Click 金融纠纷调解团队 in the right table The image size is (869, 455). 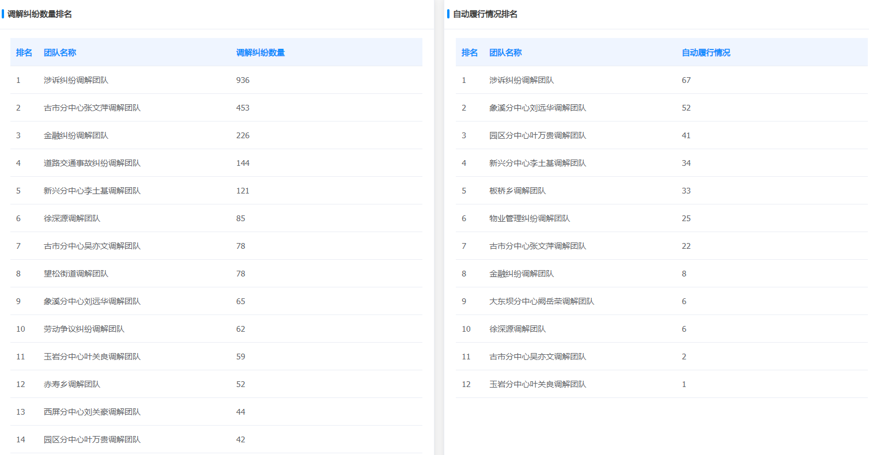coord(522,274)
